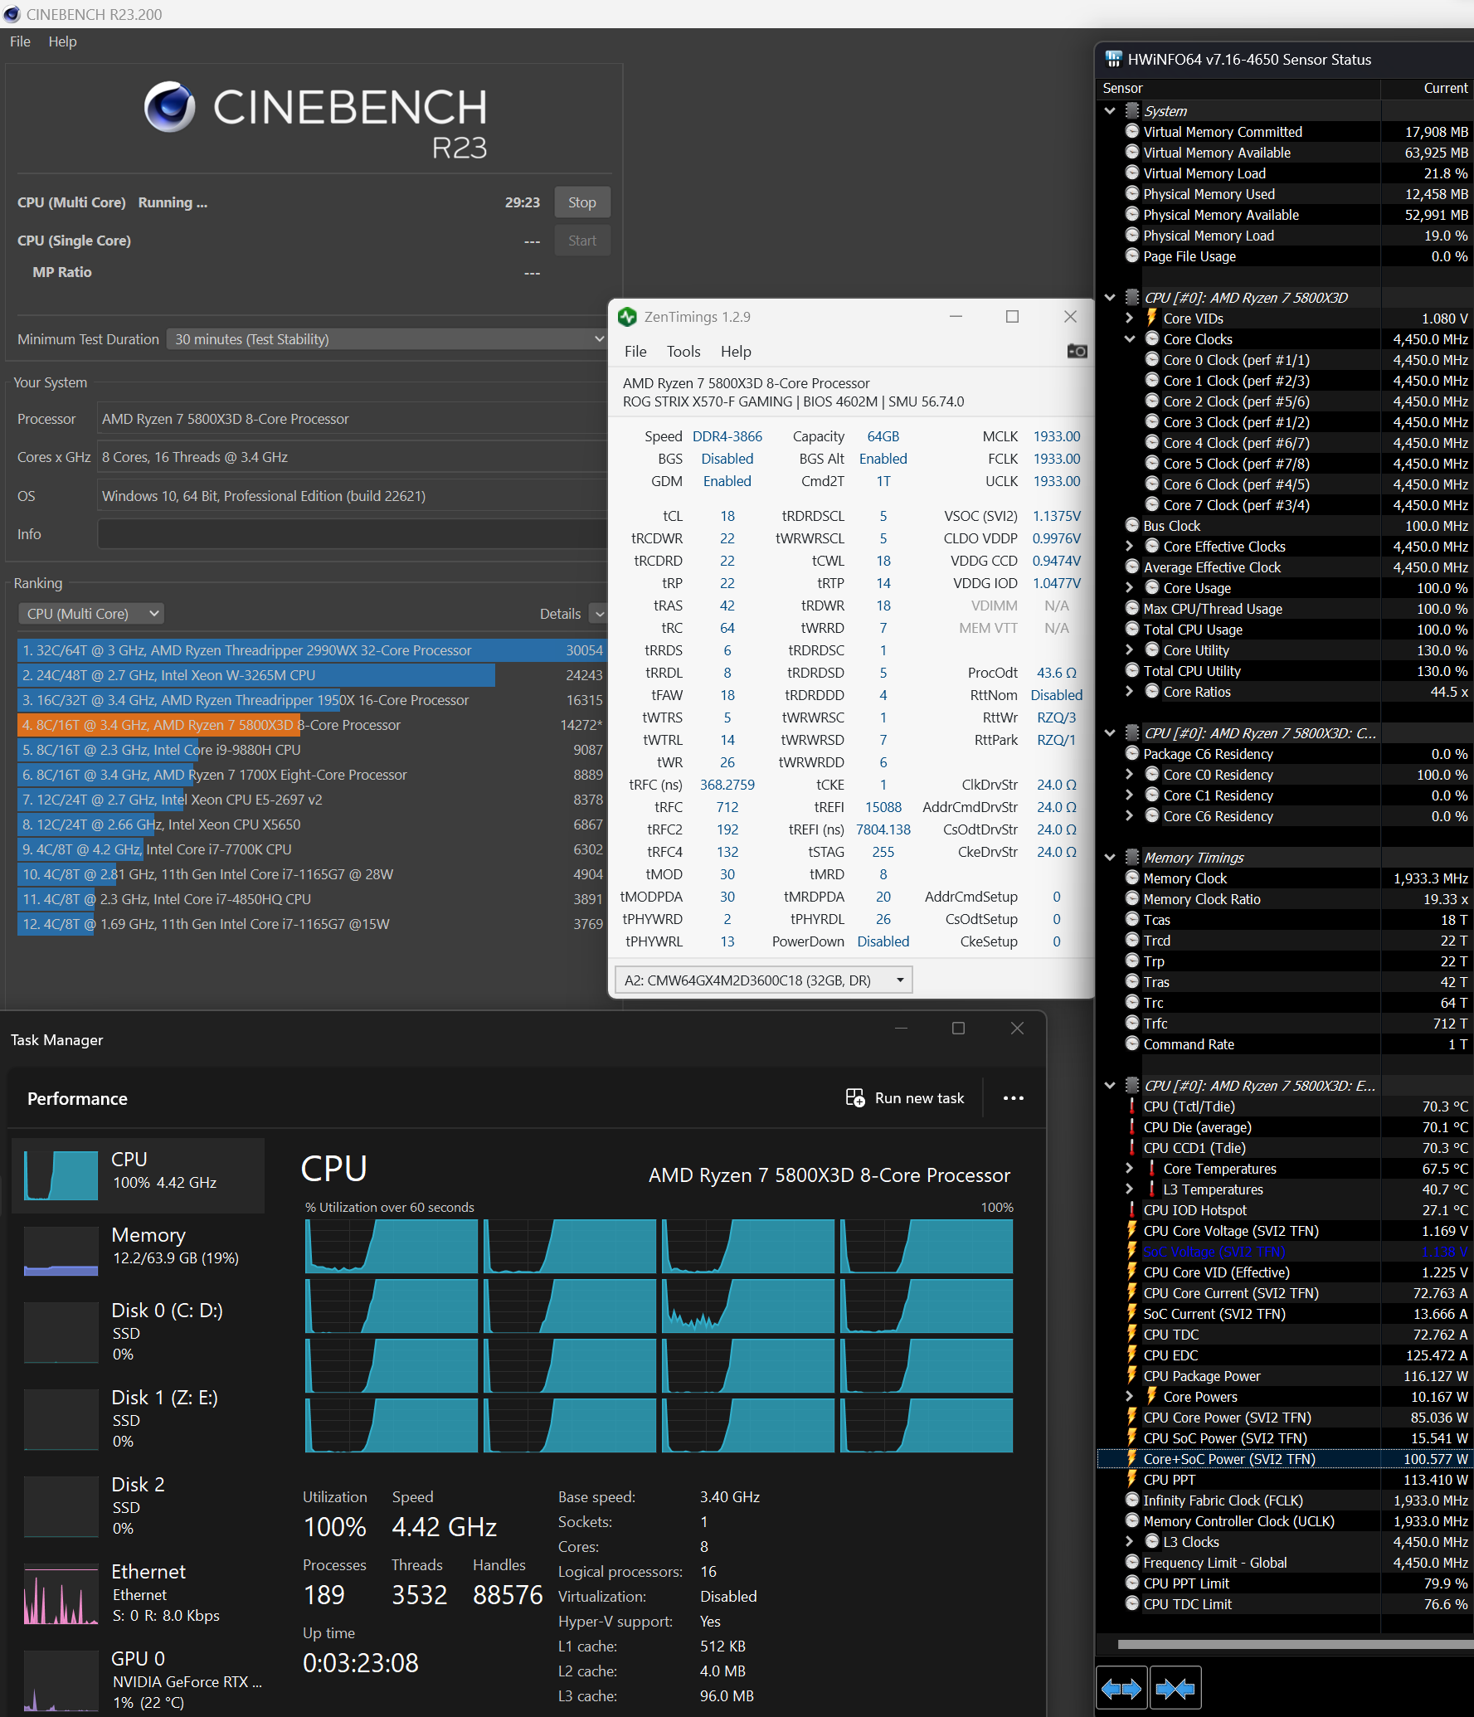1474x1717 pixels.
Task: Open the ZenTimings memory module A2 dropdown
Action: pos(763,980)
